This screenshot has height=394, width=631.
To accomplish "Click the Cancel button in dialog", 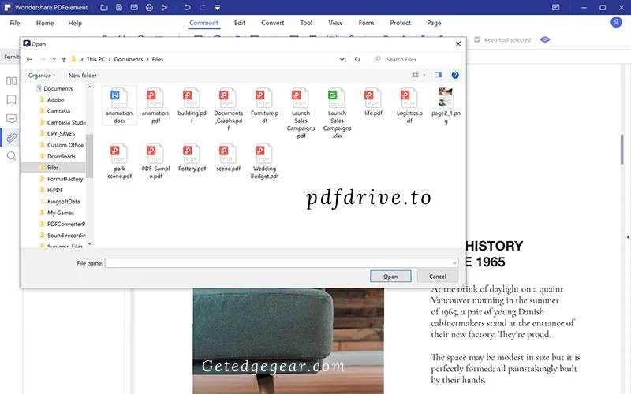I will tap(438, 277).
